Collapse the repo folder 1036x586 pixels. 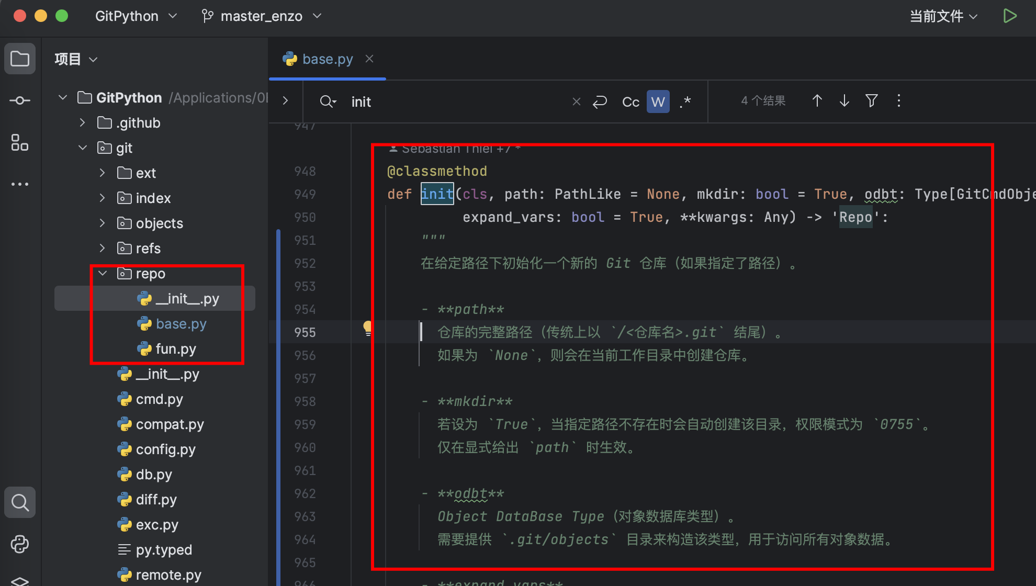(103, 274)
